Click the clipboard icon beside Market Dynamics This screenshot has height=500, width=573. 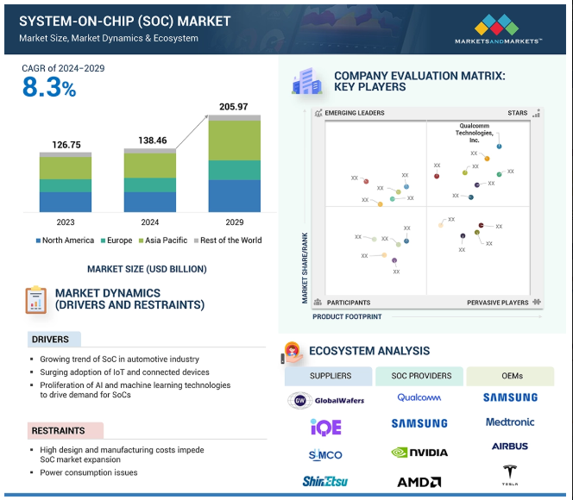[36, 300]
